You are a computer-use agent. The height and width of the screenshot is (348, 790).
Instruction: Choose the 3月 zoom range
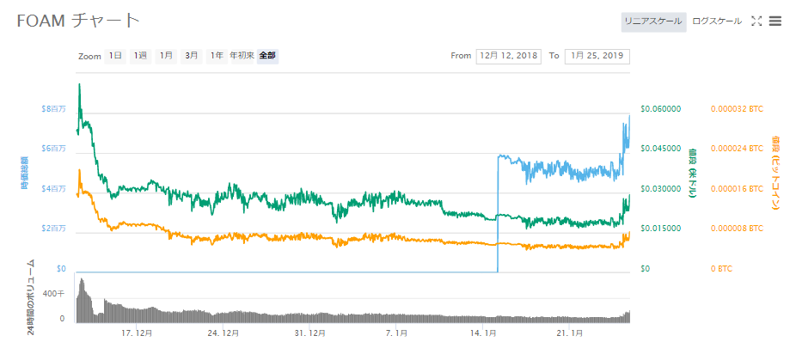pyautogui.click(x=192, y=56)
